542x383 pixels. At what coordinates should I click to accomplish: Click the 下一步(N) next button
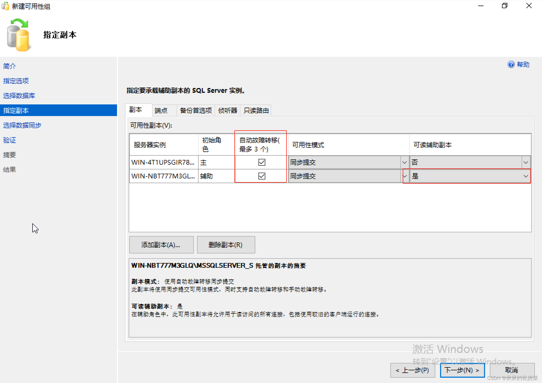[462, 370]
